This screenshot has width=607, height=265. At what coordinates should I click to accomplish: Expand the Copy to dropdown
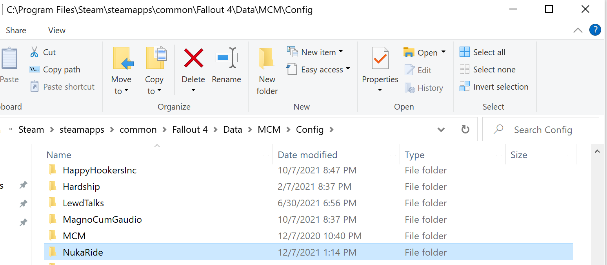point(154,85)
